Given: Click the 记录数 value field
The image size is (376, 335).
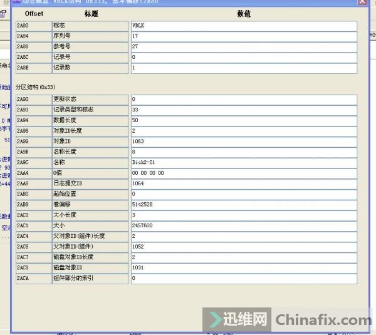Looking at the screenshot, I should point(244,68).
